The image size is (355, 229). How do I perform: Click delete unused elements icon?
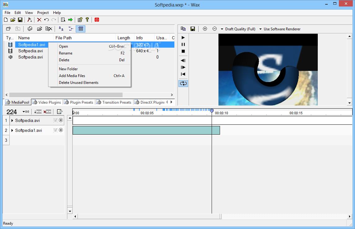click(x=49, y=29)
